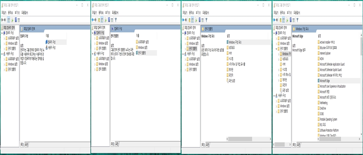This screenshot has height=155, width=363.
Task: Click help icon in the 컴퓨터 구성 header window
Action: click(x=109, y=20)
